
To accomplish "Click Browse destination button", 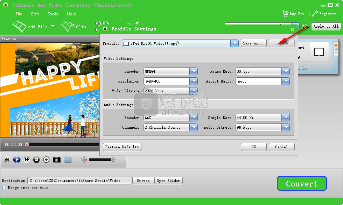I will [x=143, y=181].
